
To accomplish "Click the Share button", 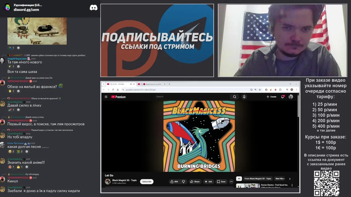I will 195,181.
